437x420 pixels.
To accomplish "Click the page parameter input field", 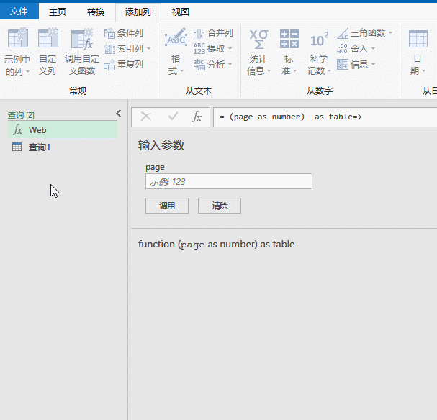I will [229, 181].
